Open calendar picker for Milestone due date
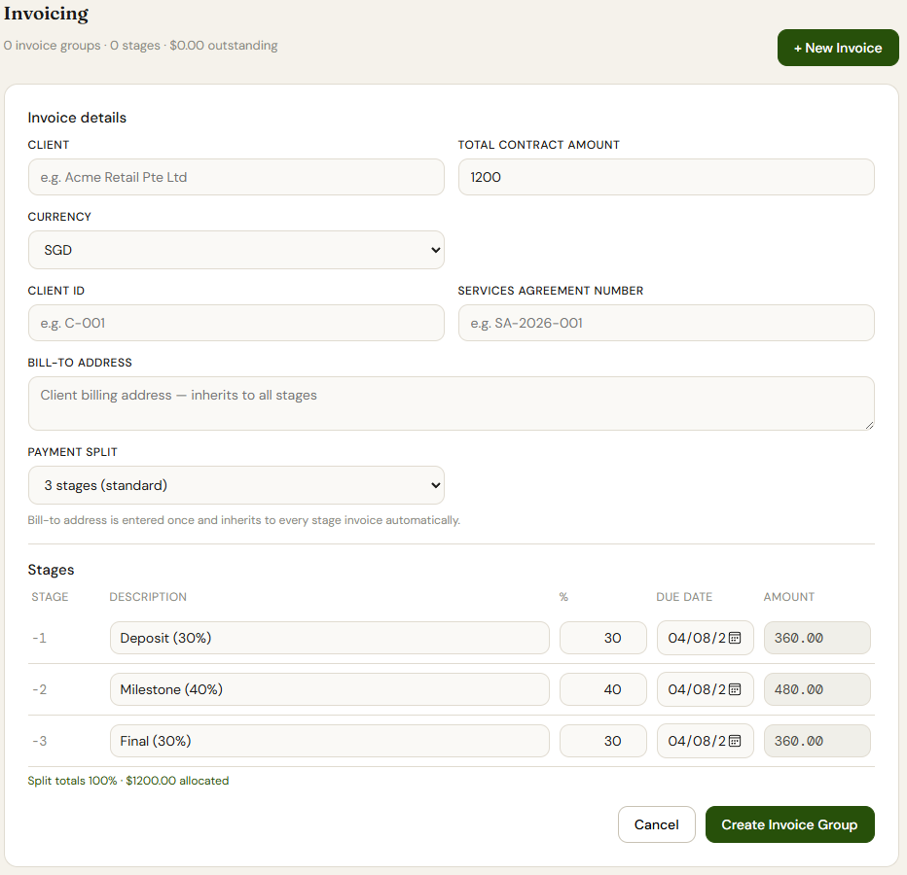 (x=735, y=689)
